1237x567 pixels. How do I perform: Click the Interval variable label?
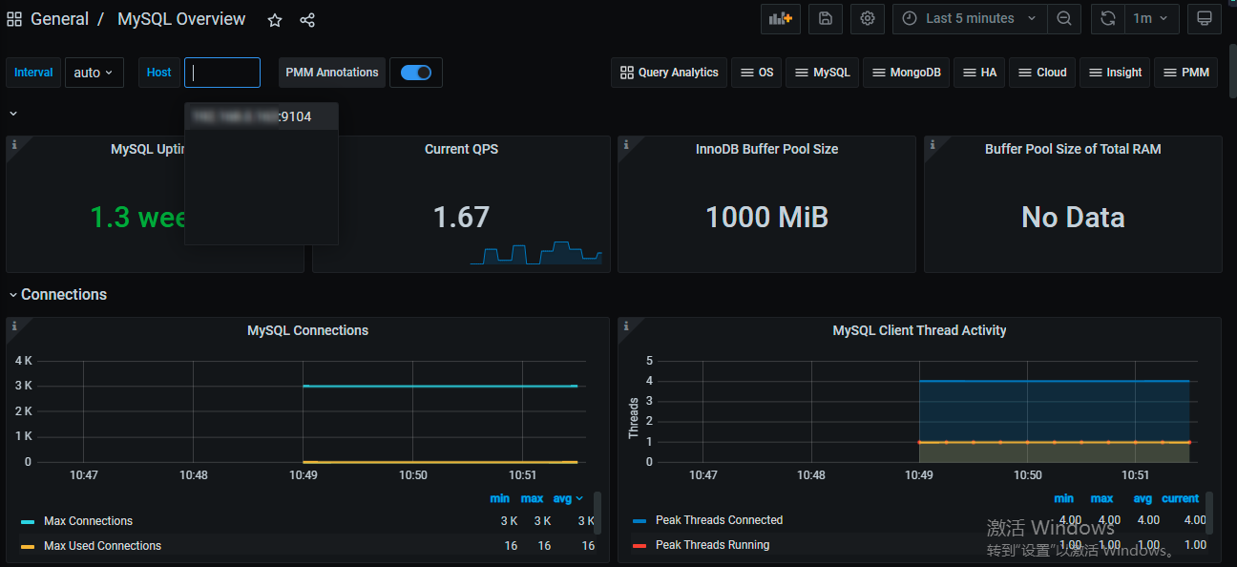point(33,73)
